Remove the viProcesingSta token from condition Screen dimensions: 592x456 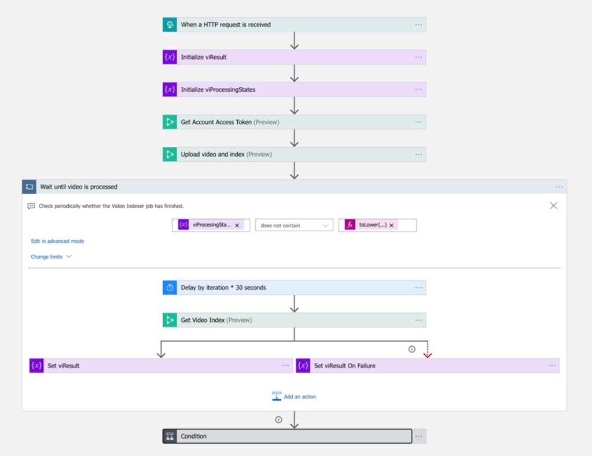pos(237,225)
